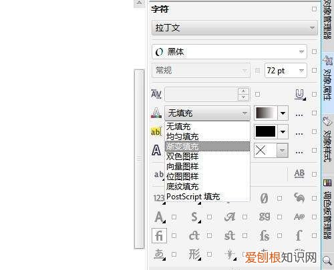Toggle the checkbox beside the gg icon
This screenshot has width=334, height=270.
click(280, 217)
